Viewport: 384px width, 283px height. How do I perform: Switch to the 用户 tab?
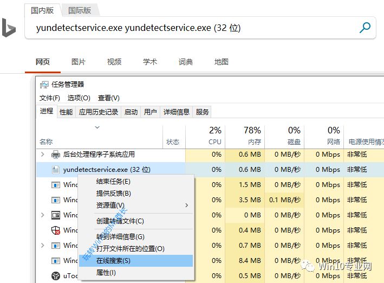[151, 112]
